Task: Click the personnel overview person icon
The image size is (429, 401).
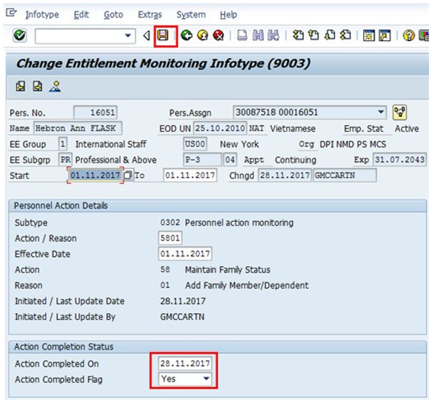Action: coord(55,86)
